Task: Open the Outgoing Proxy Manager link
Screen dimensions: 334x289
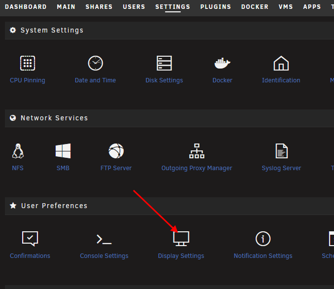Action: (197, 168)
